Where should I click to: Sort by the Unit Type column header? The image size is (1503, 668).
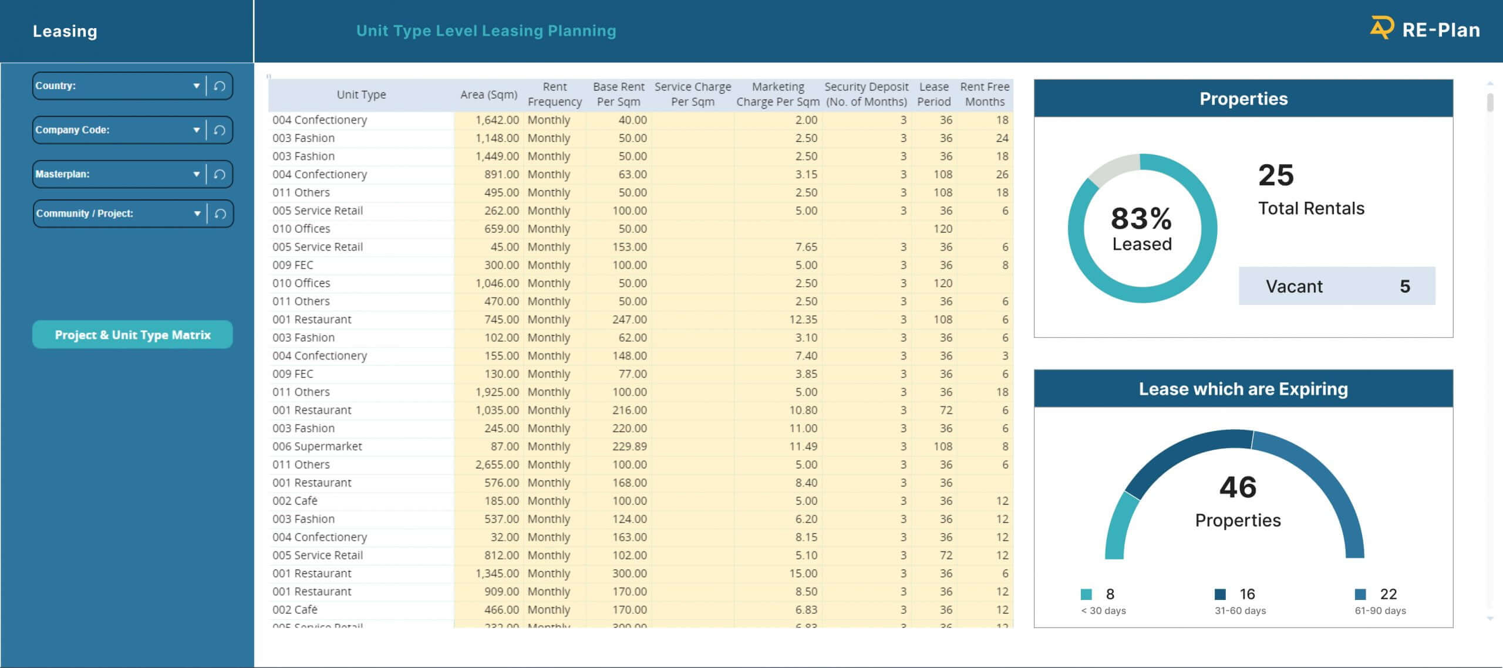tap(361, 94)
